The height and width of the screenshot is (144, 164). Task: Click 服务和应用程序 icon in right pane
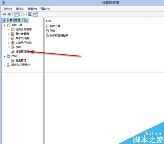tap(47, 35)
